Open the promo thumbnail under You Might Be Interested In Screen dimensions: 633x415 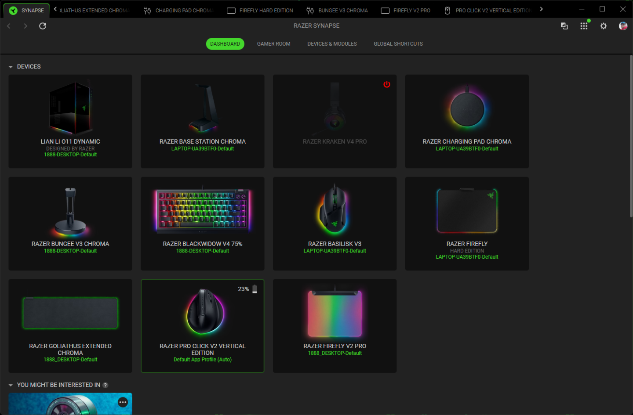70,404
